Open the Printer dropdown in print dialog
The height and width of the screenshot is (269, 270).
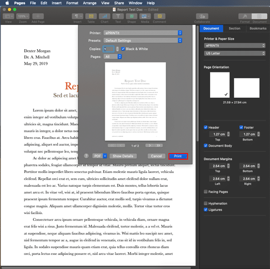coord(143,33)
